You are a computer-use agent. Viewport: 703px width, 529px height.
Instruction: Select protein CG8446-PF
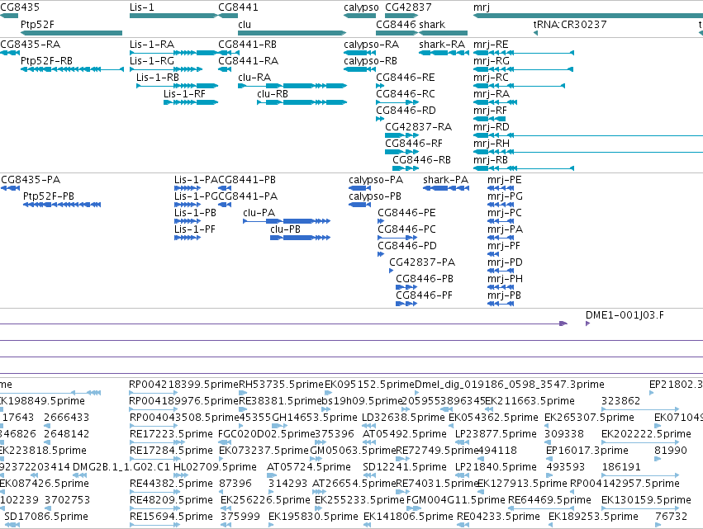point(424,295)
